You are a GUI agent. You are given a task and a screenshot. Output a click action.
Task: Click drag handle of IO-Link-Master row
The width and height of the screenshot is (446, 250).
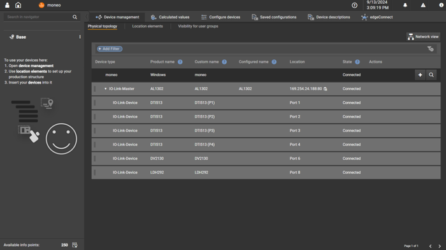(95, 88)
